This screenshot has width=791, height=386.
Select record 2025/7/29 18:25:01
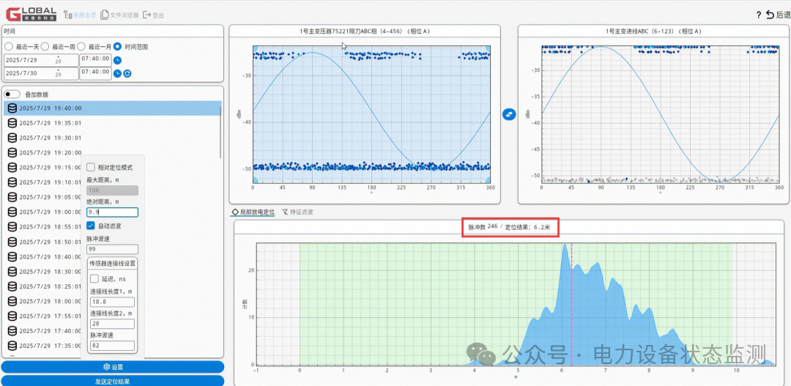pos(44,286)
